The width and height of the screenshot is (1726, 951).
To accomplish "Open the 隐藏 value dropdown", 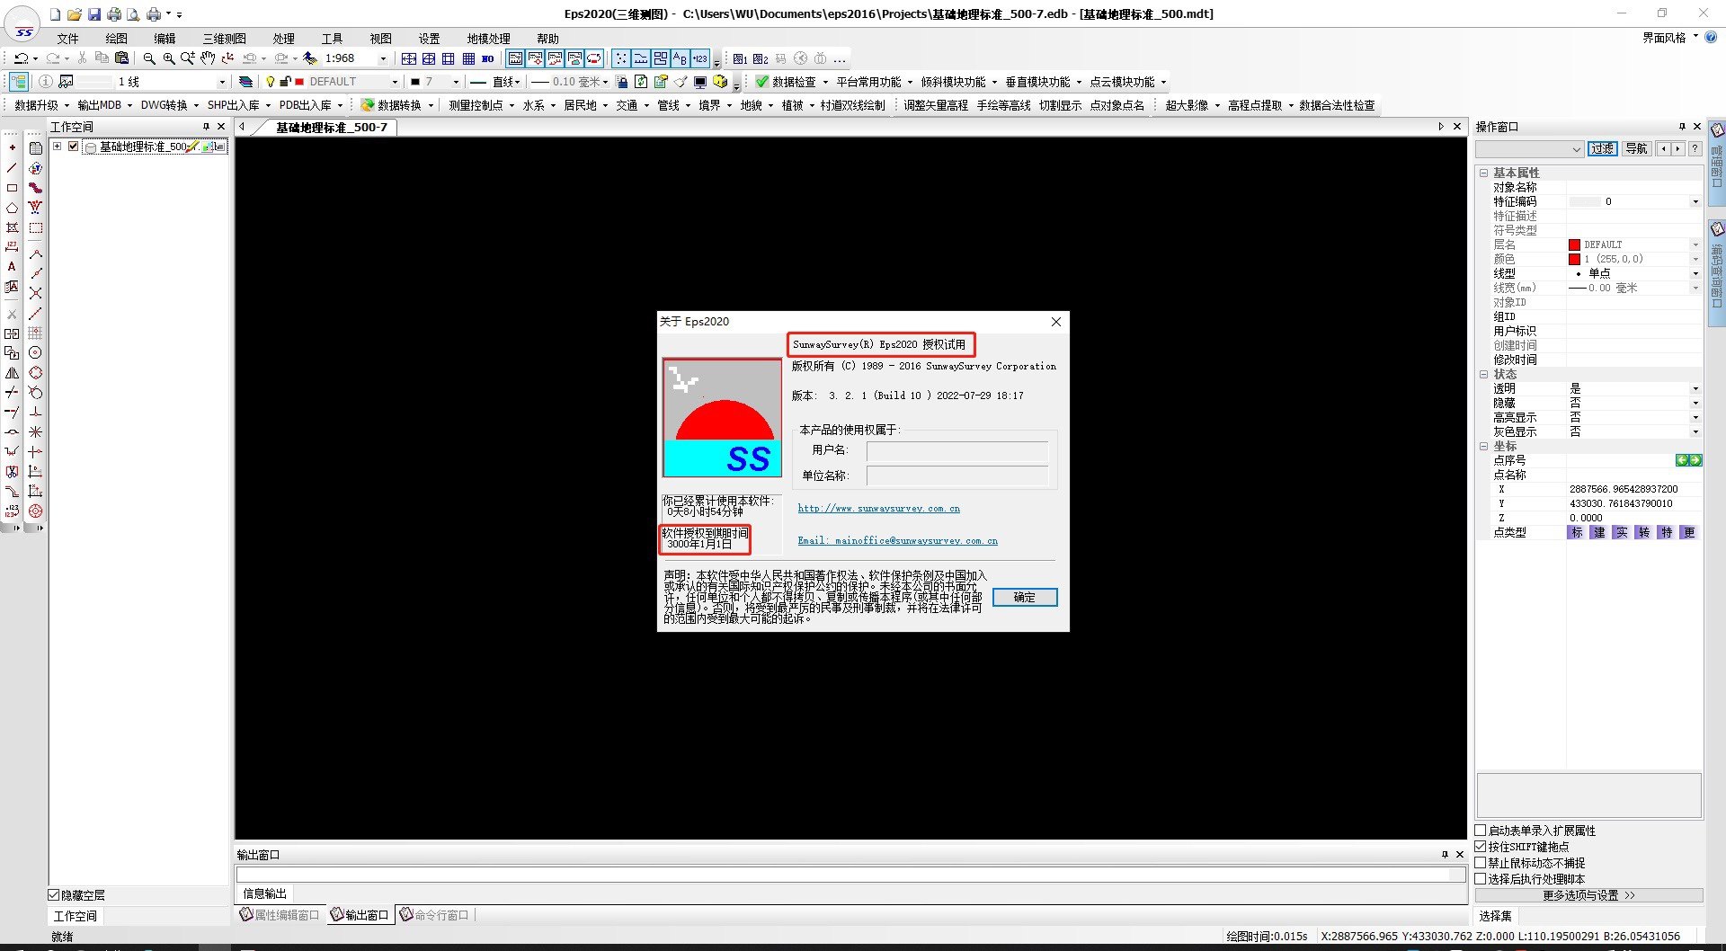I will point(1695,403).
